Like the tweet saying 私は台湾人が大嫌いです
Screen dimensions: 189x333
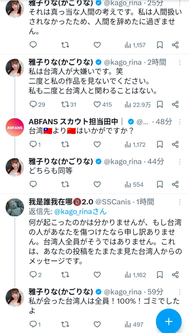point(97,105)
